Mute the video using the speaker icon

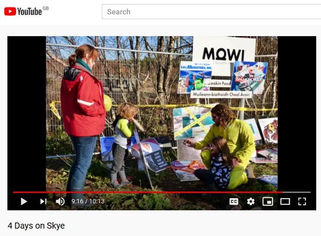tap(60, 201)
